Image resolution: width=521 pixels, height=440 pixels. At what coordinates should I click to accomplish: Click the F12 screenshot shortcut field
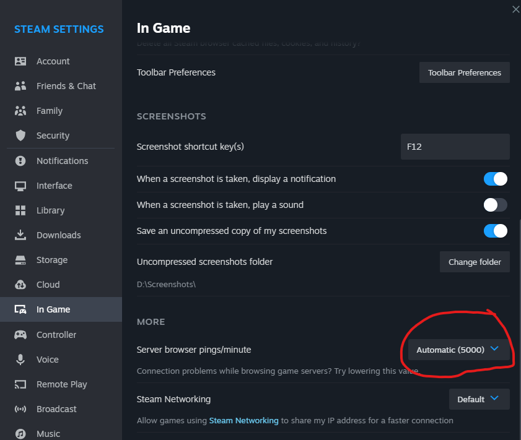coord(455,147)
